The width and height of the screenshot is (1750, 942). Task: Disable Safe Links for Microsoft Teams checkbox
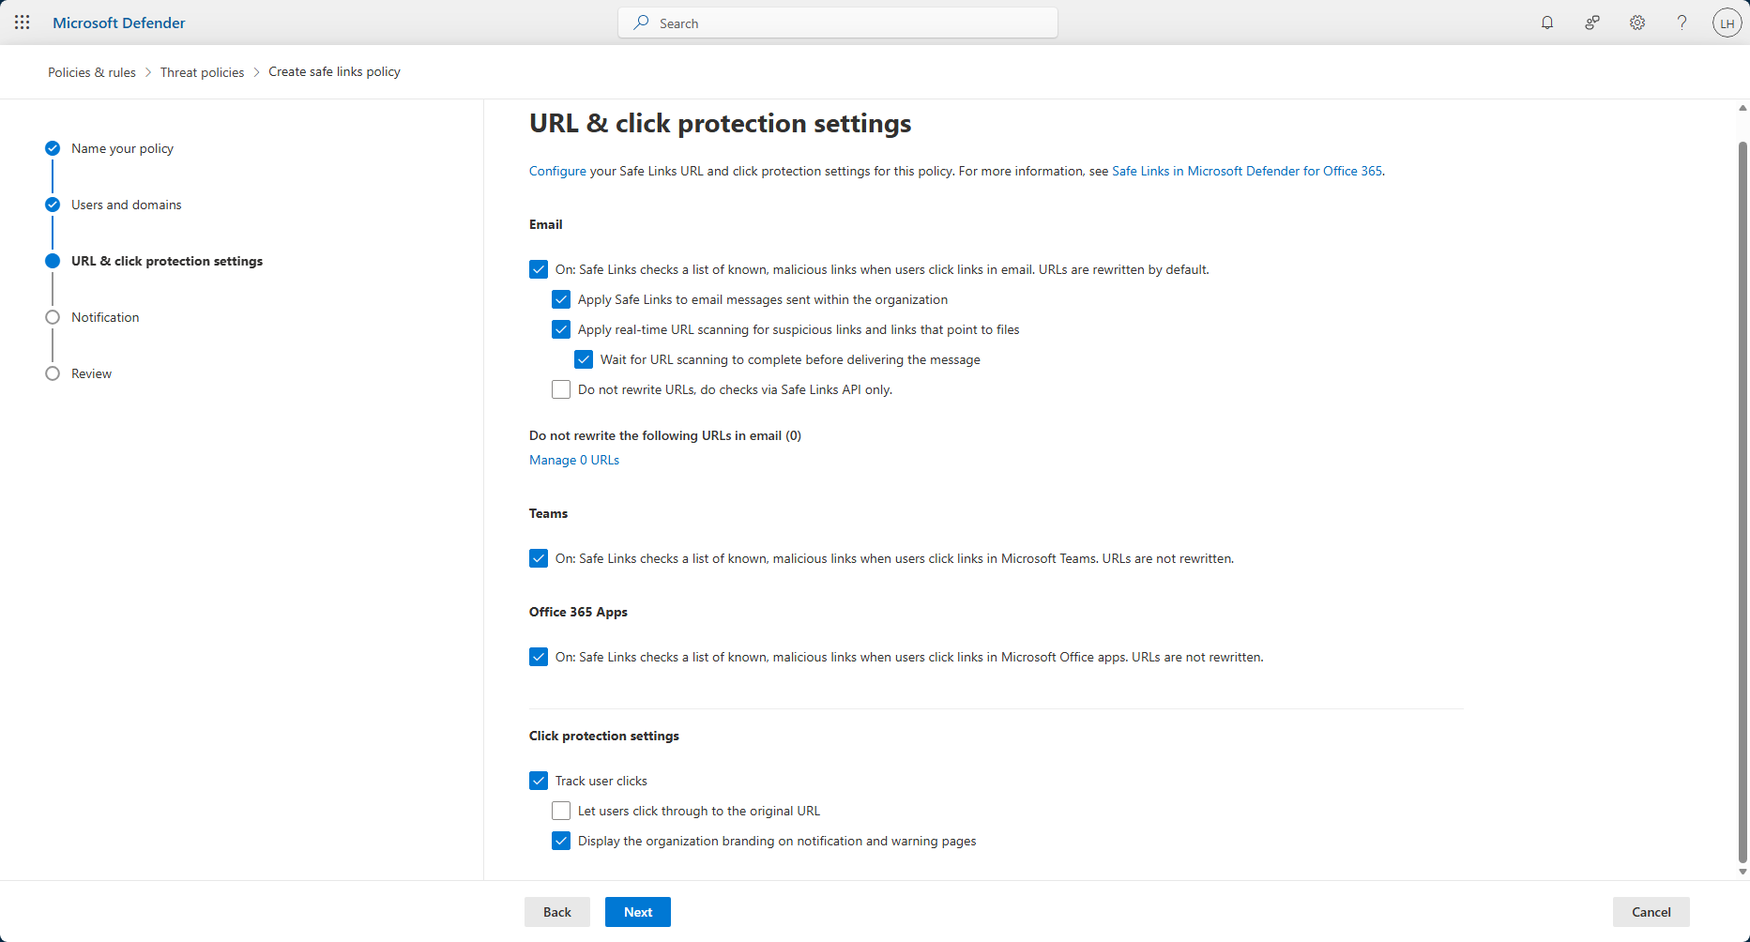[x=539, y=558]
